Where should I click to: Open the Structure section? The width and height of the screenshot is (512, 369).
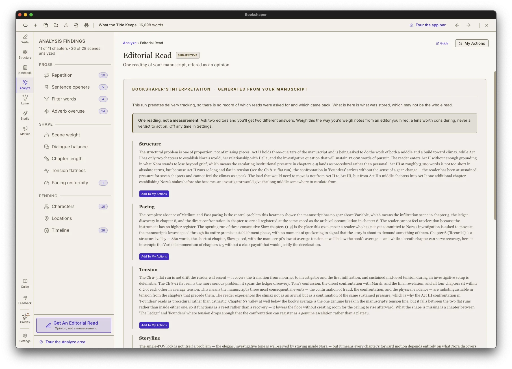(25, 54)
